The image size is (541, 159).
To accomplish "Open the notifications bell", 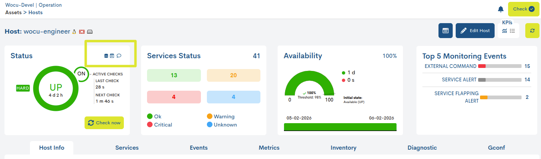I will pyautogui.click(x=501, y=9).
